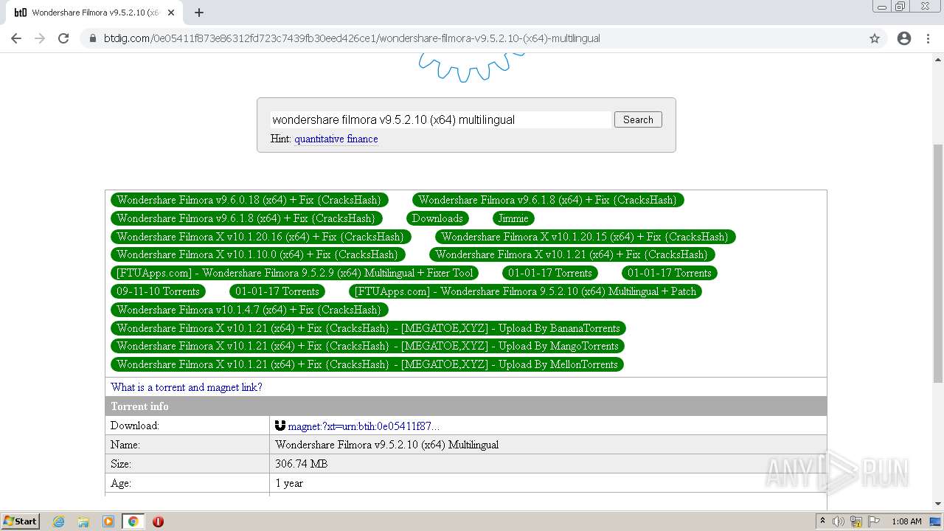
Task: Click the browser back arrow
Action: point(16,38)
